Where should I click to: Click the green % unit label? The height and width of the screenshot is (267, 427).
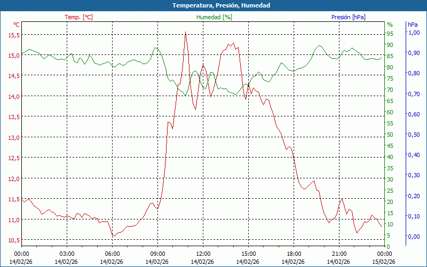pos(390,25)
